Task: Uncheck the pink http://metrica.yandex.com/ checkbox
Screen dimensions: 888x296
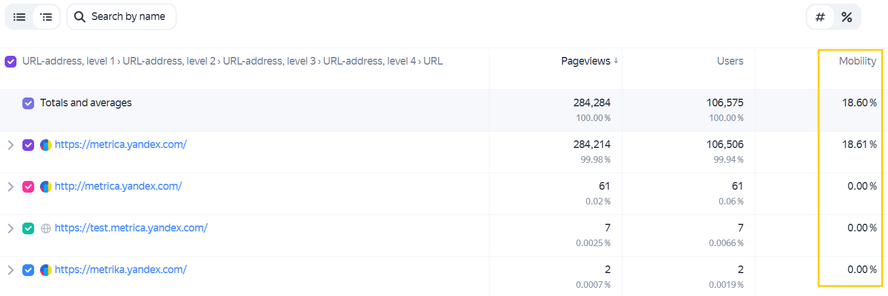Action: (x=28, y=187)
